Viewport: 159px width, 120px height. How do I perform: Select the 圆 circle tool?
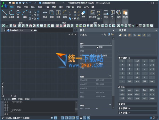18,14
